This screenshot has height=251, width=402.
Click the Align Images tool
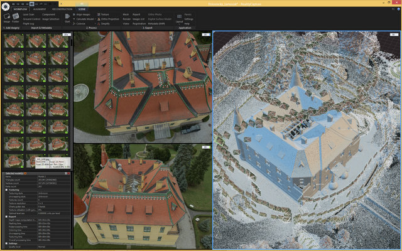[83, 13]
